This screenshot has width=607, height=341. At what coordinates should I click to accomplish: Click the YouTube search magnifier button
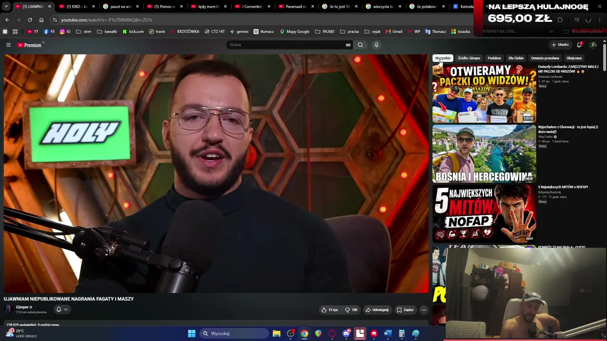[x=360, y=45]
